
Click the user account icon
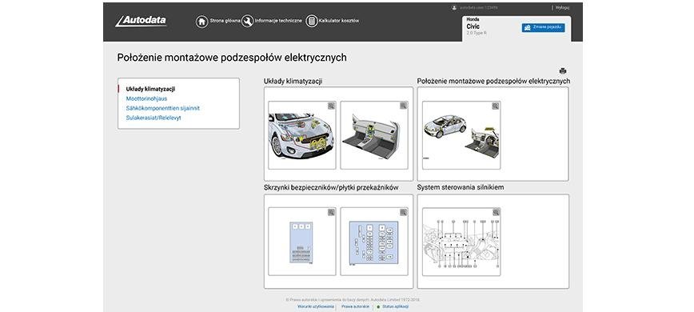coord(454,7)
